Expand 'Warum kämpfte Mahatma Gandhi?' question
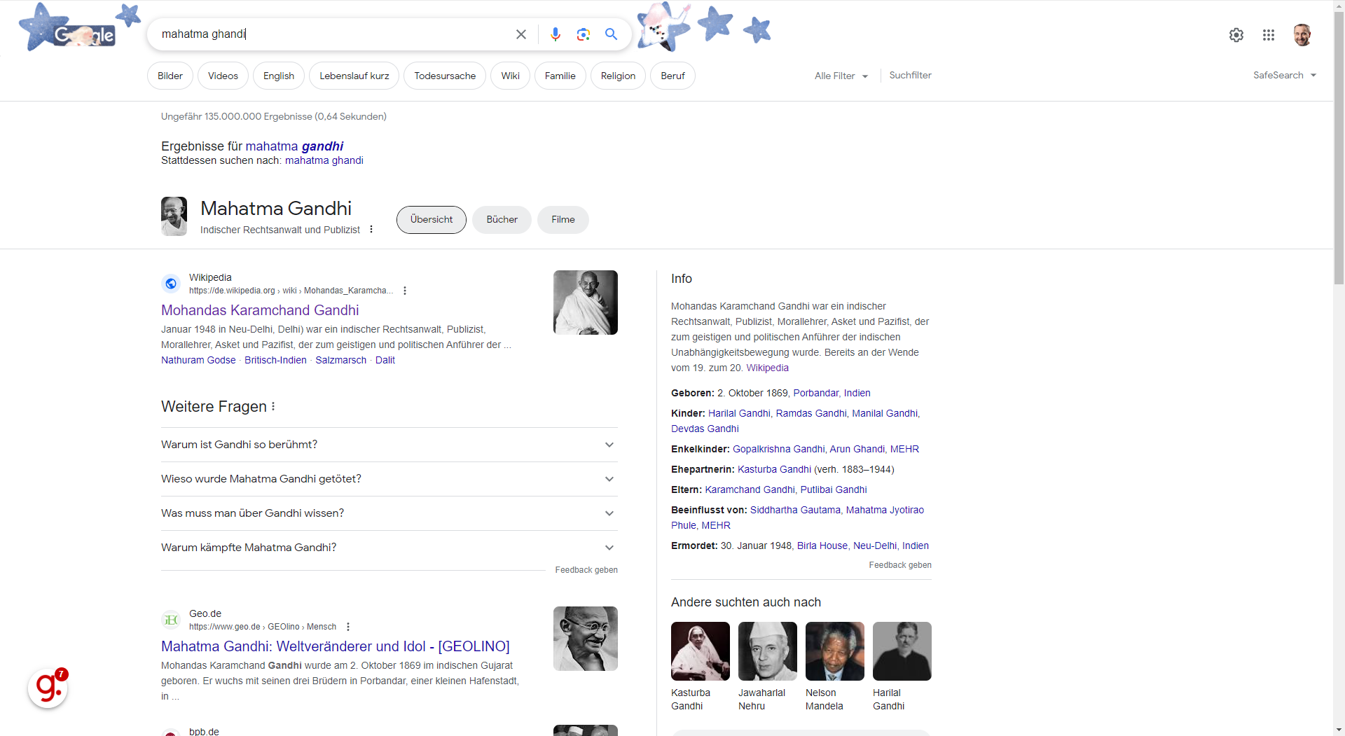The image size is (1345, 736). pos(389,548)
